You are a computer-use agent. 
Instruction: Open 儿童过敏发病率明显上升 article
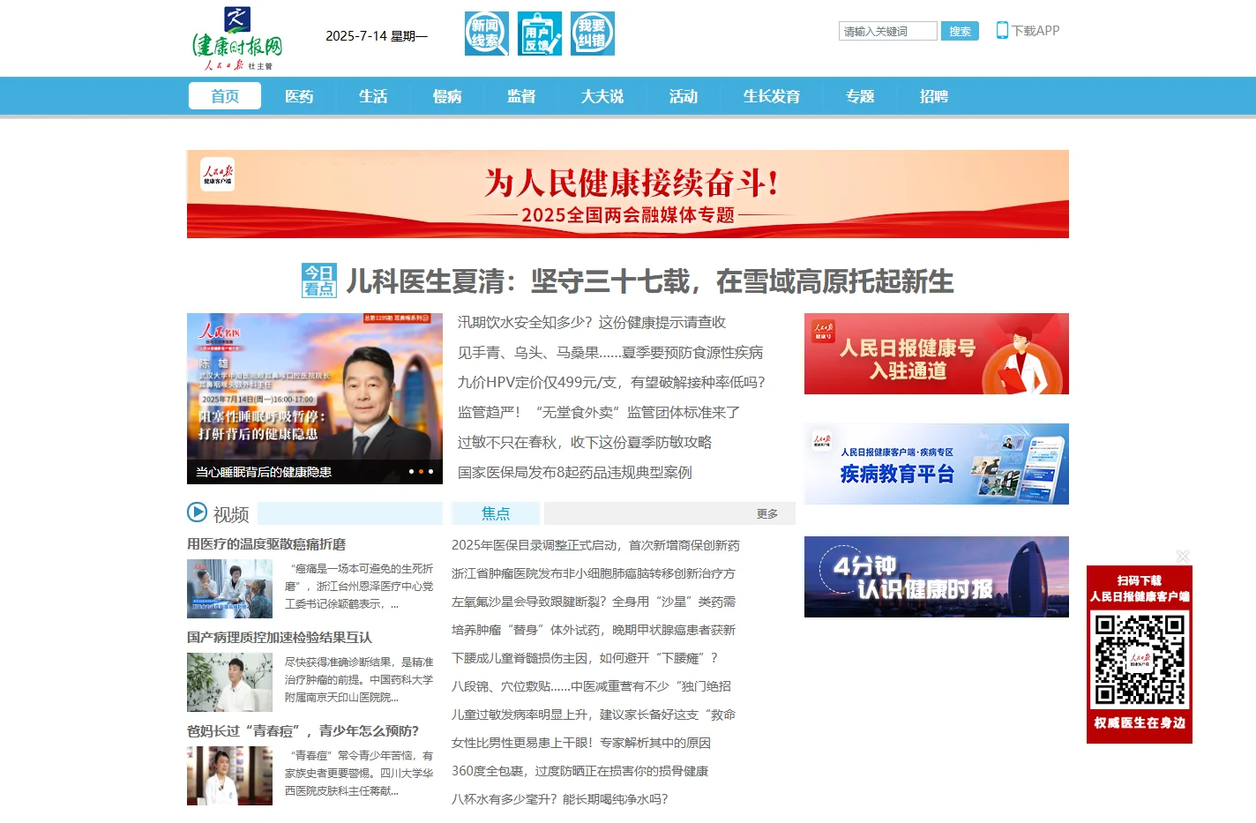click(x=594, y=715)
